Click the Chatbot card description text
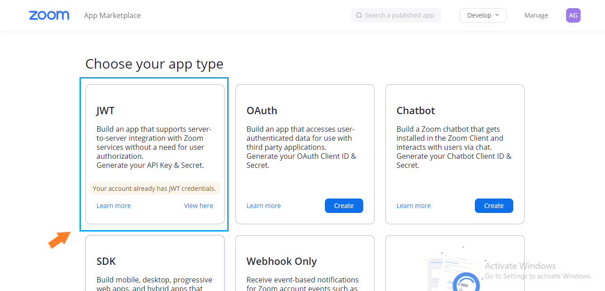605x291 pixels. coord(454,147)
